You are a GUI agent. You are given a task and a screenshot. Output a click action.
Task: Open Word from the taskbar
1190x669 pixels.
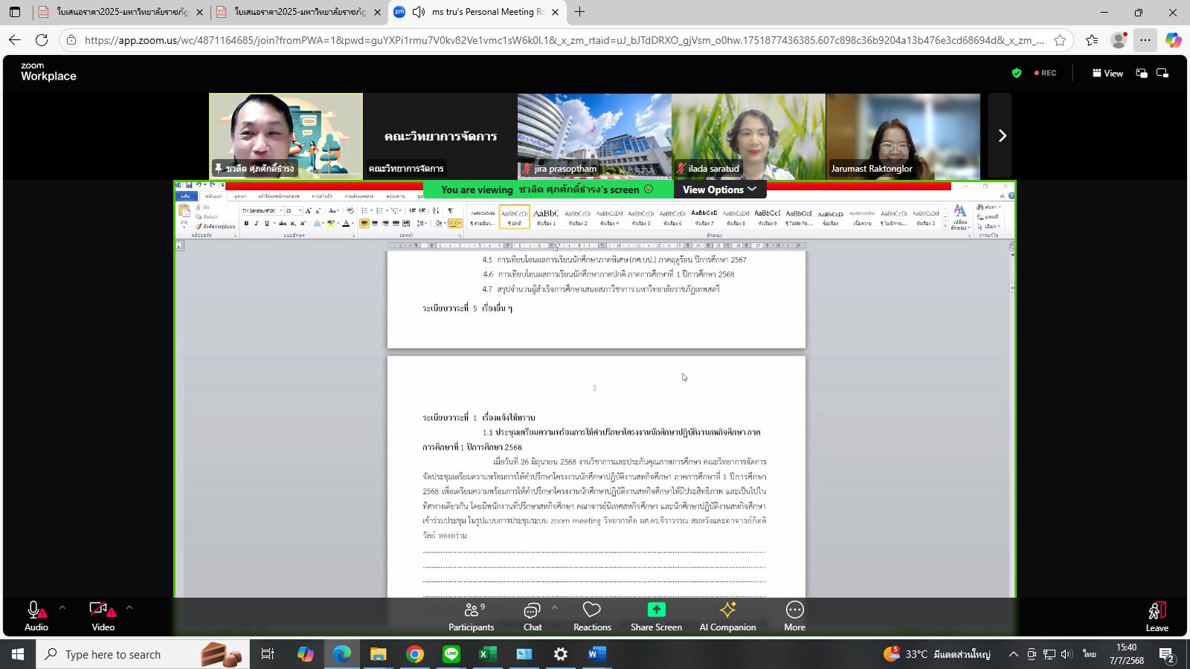click(x=596, y=654)
